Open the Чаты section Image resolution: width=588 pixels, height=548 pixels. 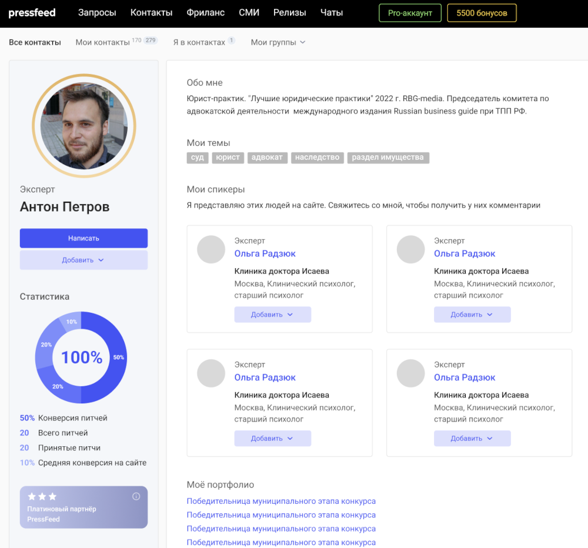tap(332, 13)
